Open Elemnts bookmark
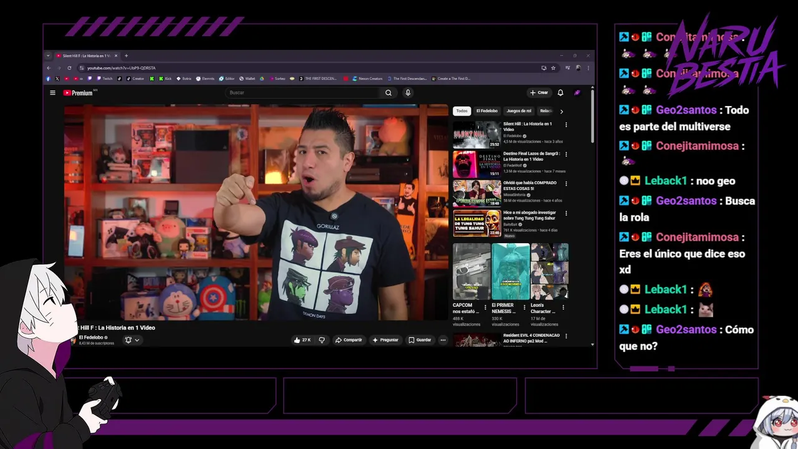 tap(205, 79)
